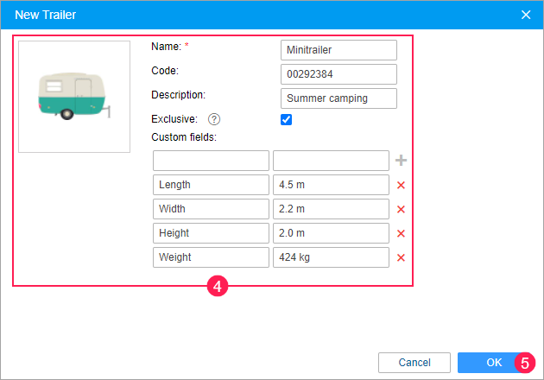
Task: Delete the Length custom field row
Action: click(401, 185)
